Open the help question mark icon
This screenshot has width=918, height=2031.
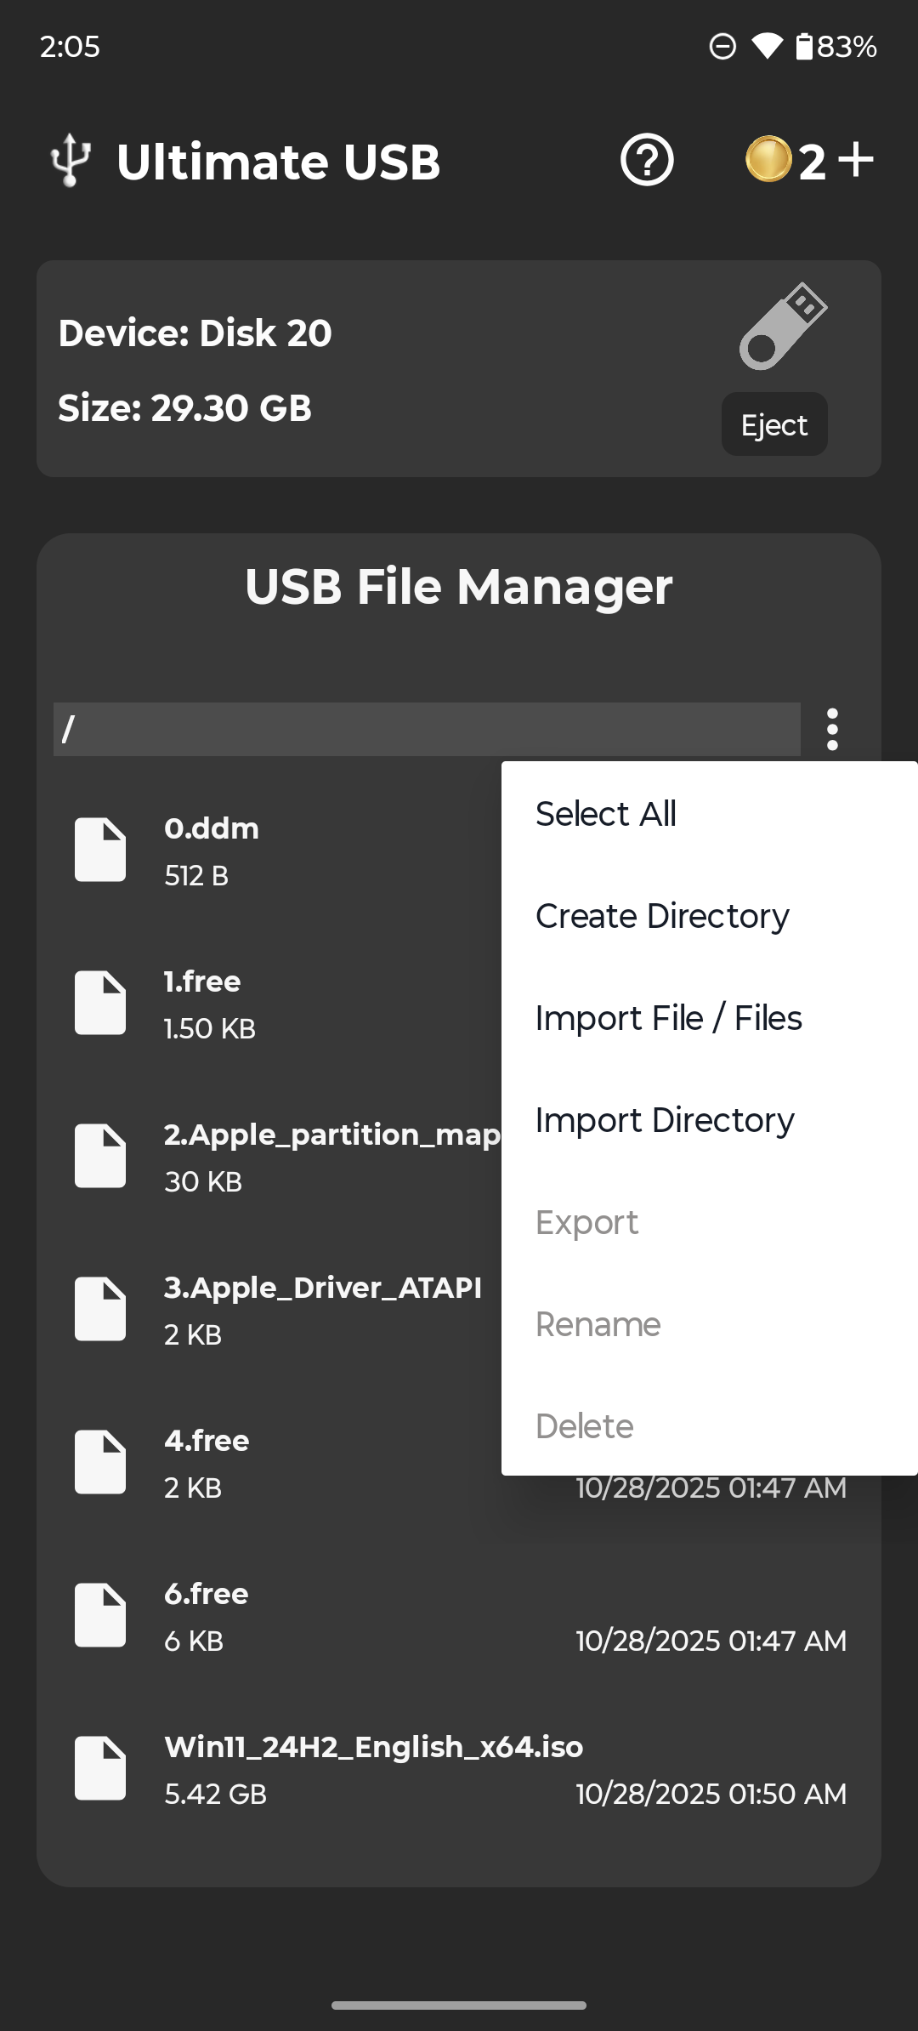tap(647, 160)
